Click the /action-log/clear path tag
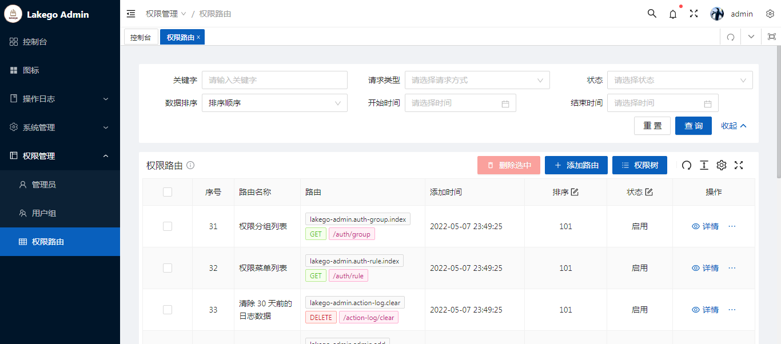The height and width of the screenshot is (344, 781). pos(369,317)
